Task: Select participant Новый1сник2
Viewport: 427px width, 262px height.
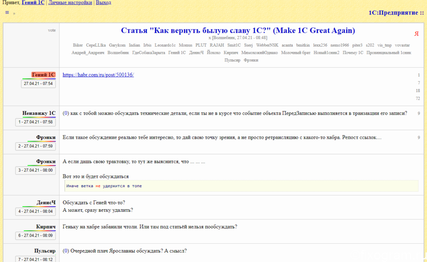Action: pos(327,53)
